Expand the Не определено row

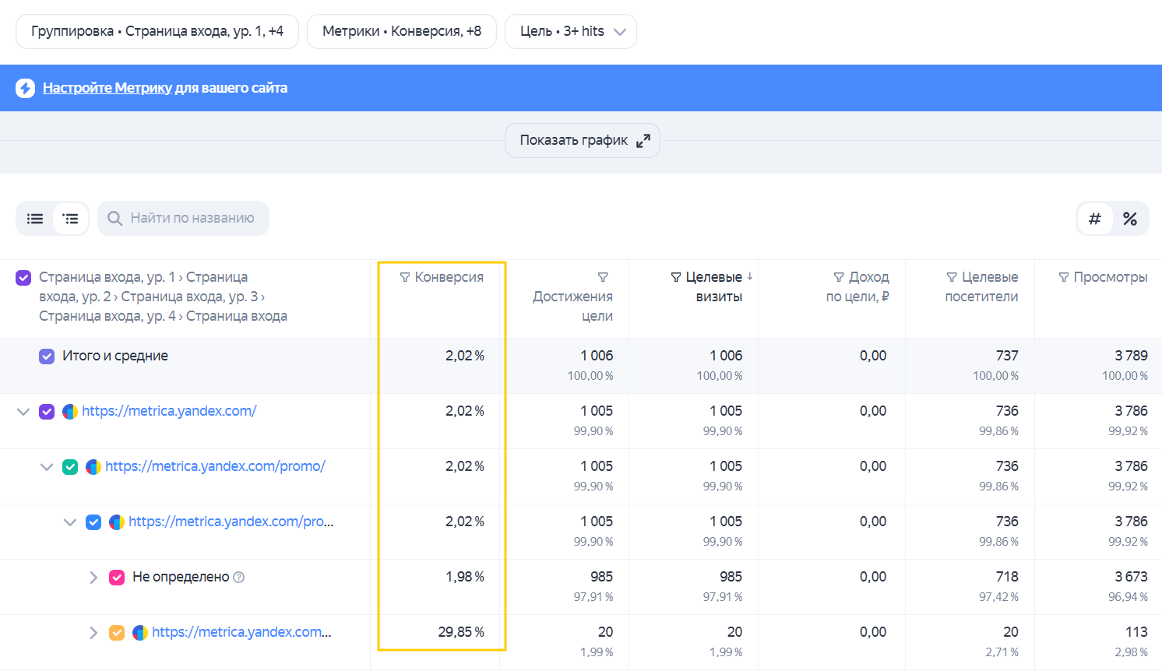point(93,578)
